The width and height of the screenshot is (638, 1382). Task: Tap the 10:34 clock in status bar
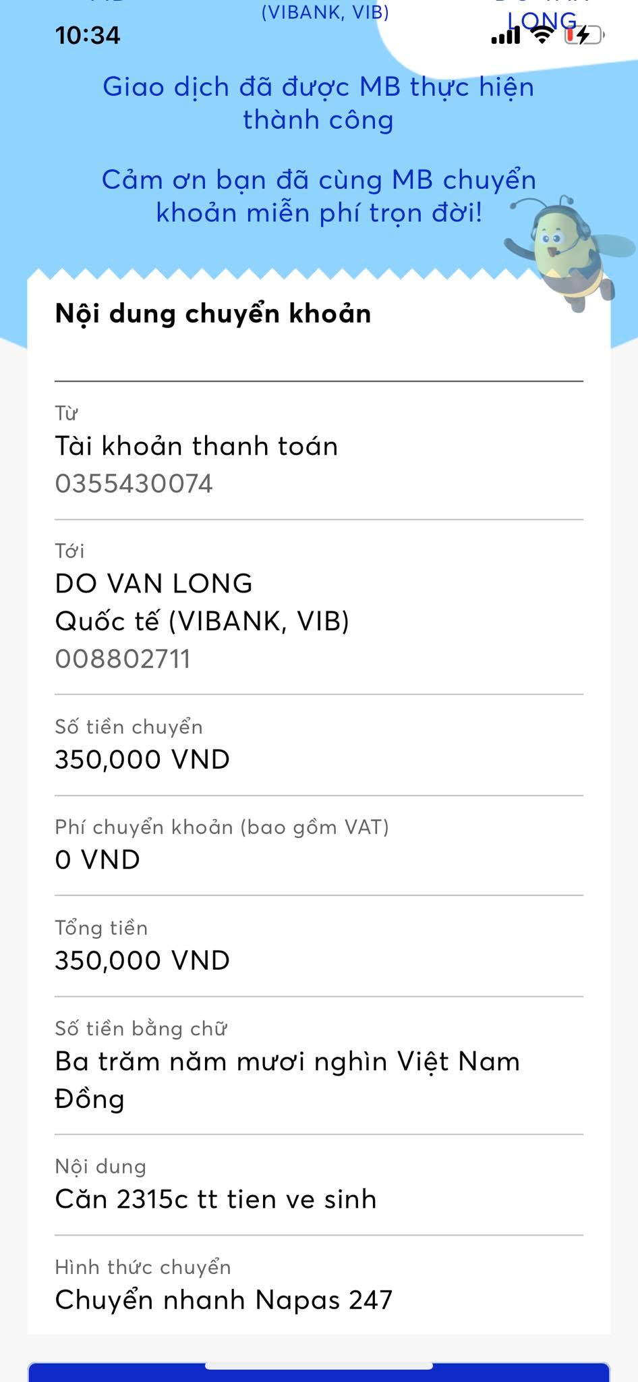[x=88, y=35]
